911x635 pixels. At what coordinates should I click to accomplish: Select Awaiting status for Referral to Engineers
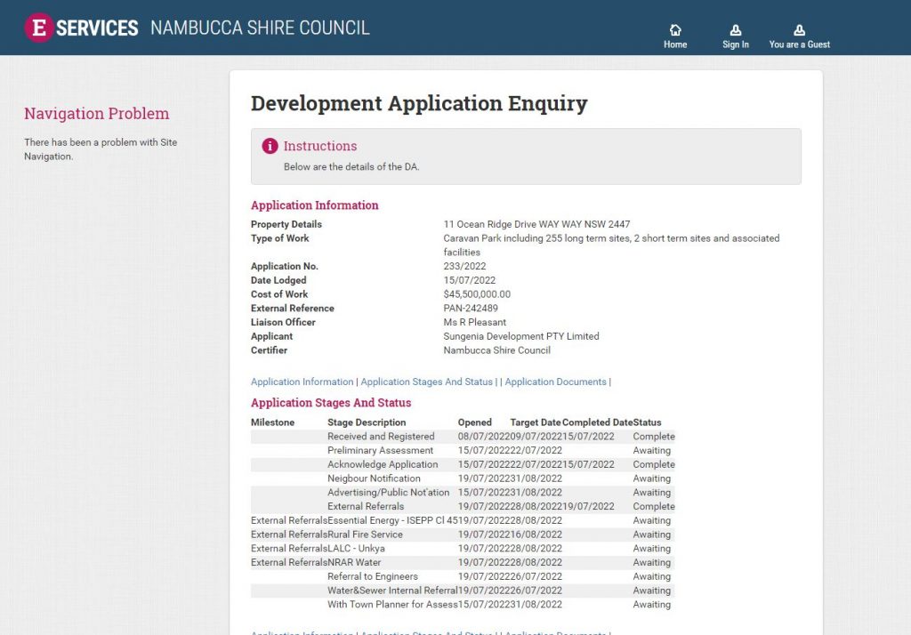point(652,576)
